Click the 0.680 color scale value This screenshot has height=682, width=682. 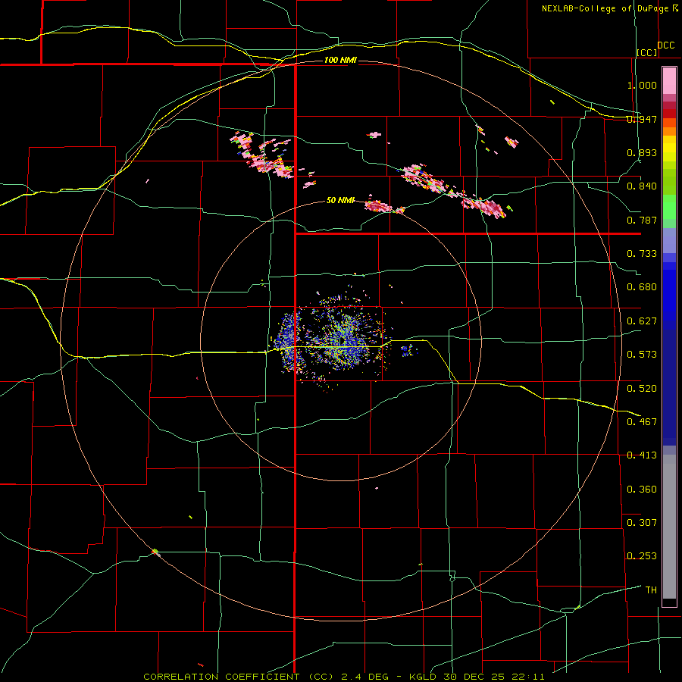(642, 287)
